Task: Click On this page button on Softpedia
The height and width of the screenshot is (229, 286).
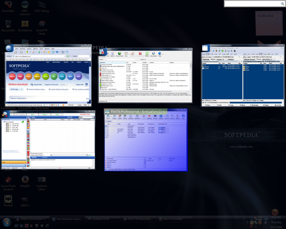Action: click(x=16, y=89)
